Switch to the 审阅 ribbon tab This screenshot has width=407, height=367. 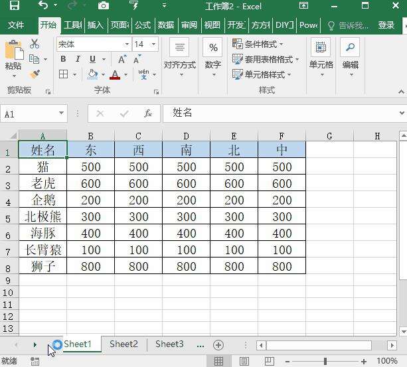point(189,25)
